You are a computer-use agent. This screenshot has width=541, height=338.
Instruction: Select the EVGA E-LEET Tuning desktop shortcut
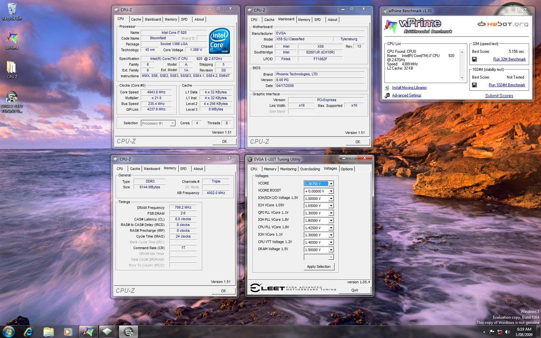click(12, 102)
